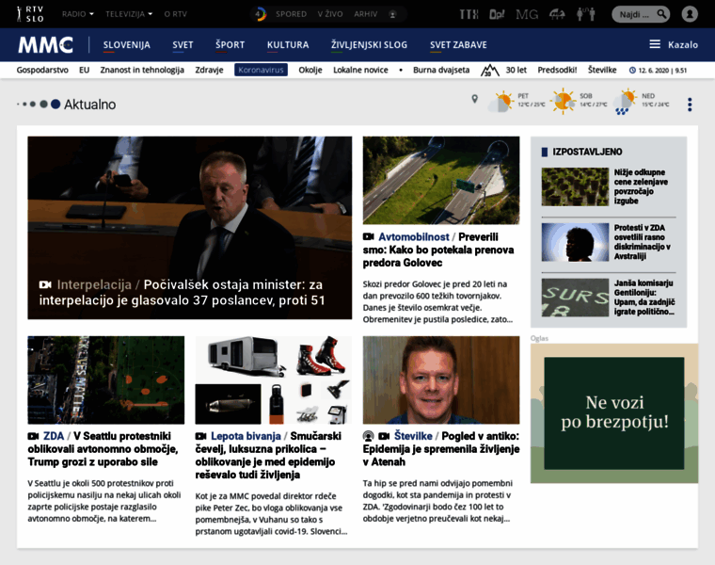This screenshot has width=715, height=565.
Task: Open Janša komisarju Gentiloniju story
Action: (644, 298)
